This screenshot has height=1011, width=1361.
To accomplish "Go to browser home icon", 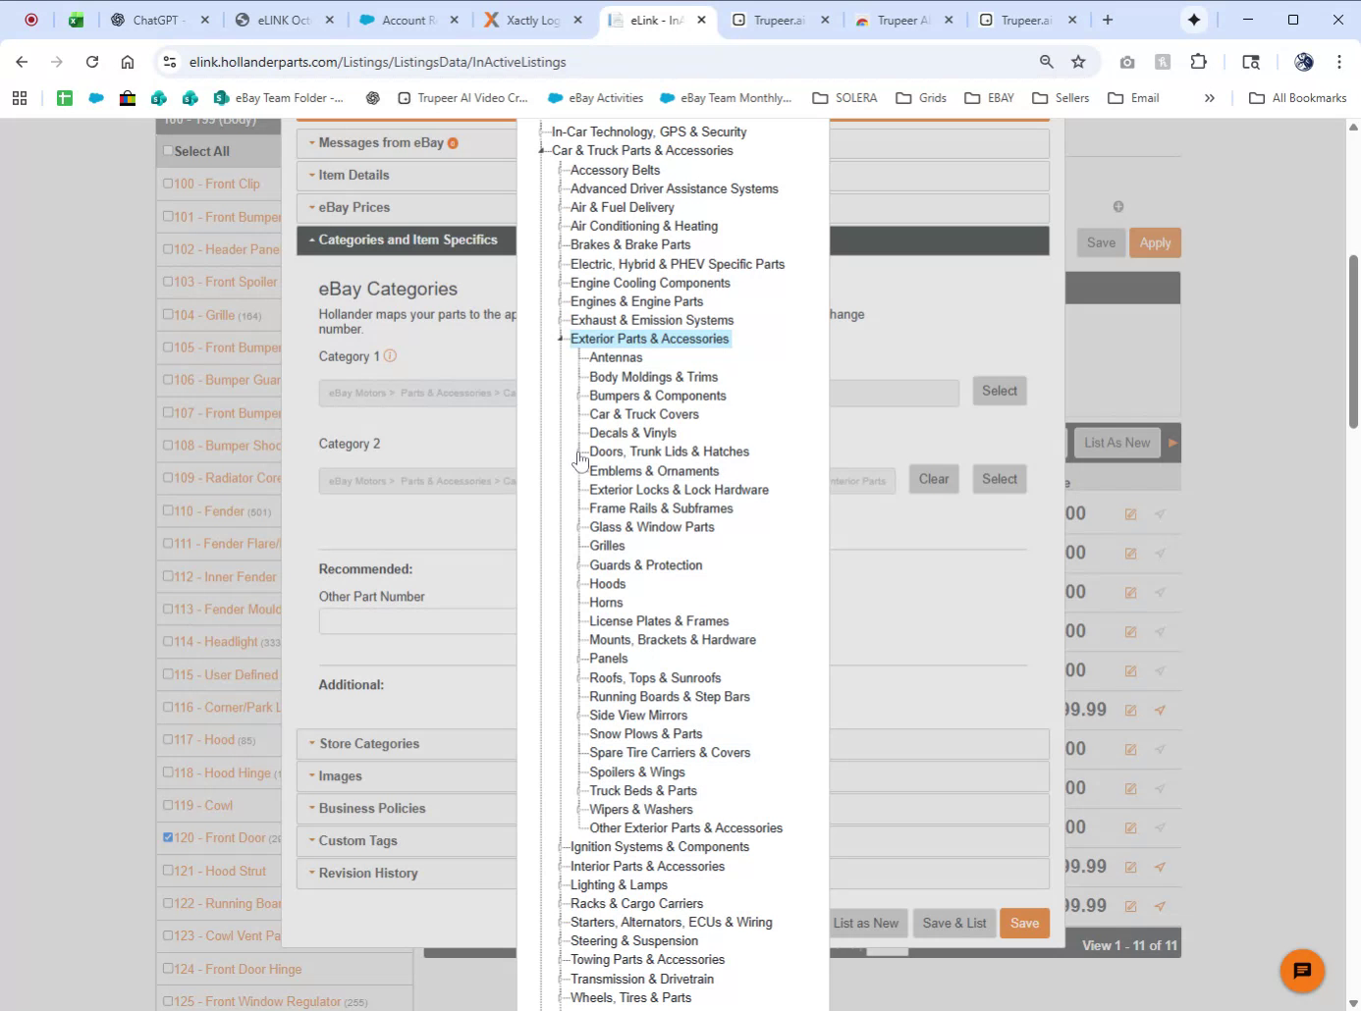I will pyautogui.click(x=128, y=62).
